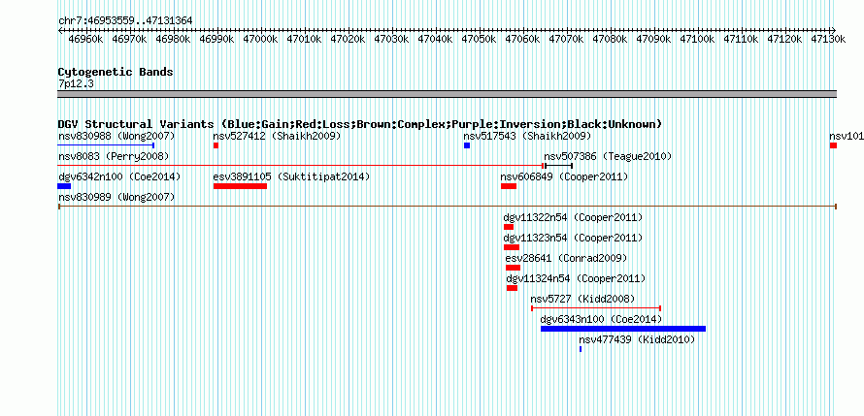Open the nsv517543 (Shaikh2009) label
The image size is (864, 416).
tap(527, 136)
